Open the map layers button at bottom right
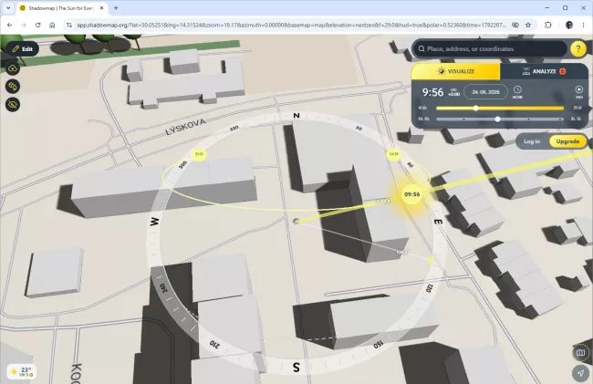 click(580, 353)
